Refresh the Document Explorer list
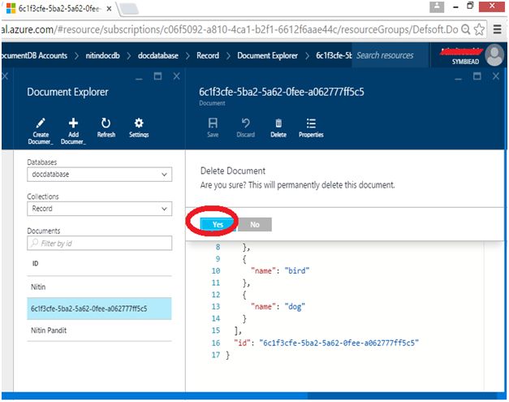 (x=106, y=123)
